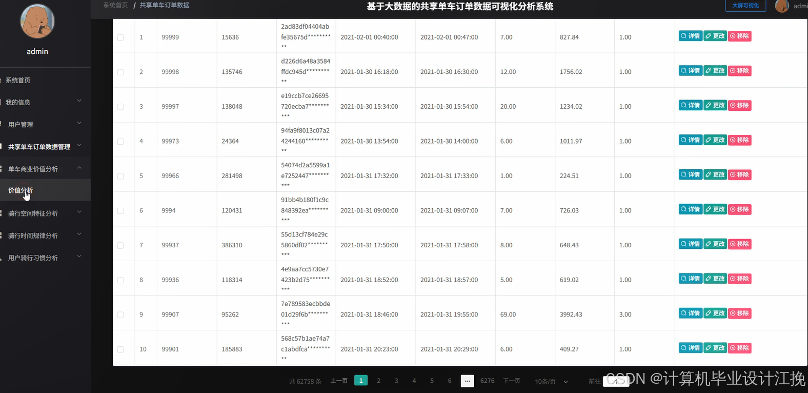Click cell 2021-02-01 00:40:00
The height and width of the screenshot is (393, 808).
click(369, 37)
